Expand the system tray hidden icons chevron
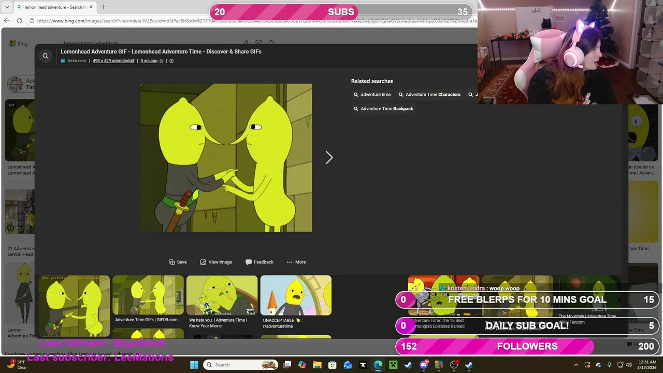This screenshot has height=373, width=663. [576, 365]
